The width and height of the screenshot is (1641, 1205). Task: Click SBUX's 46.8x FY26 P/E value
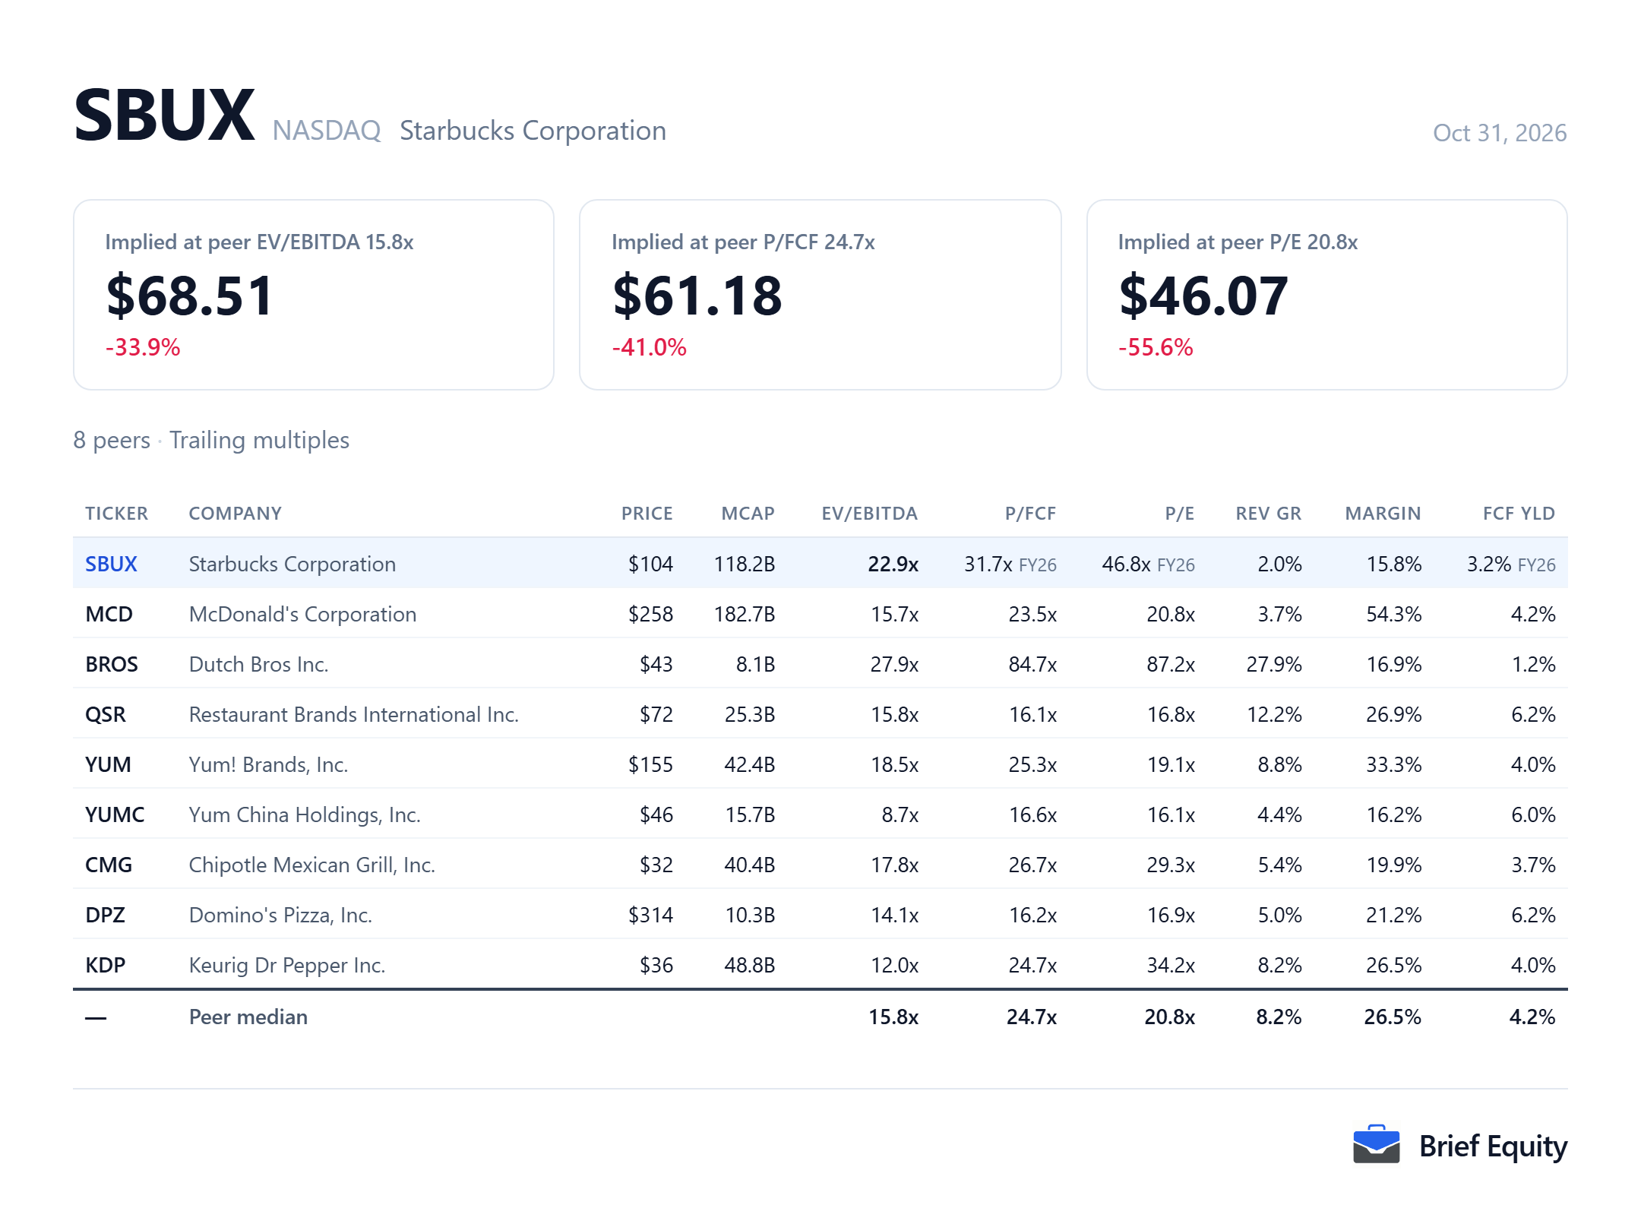pyautogui.click(x=1148, y=564)
